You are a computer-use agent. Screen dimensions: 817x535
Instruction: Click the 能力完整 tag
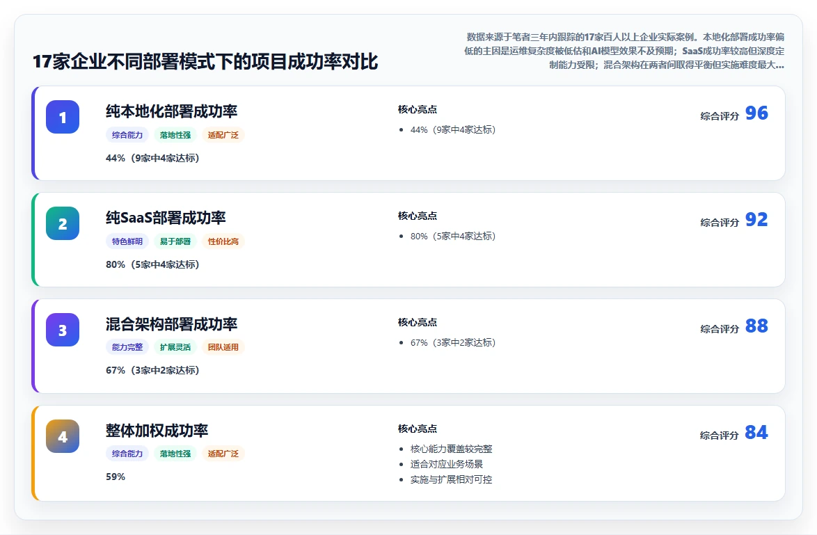(x=127, y=347)
